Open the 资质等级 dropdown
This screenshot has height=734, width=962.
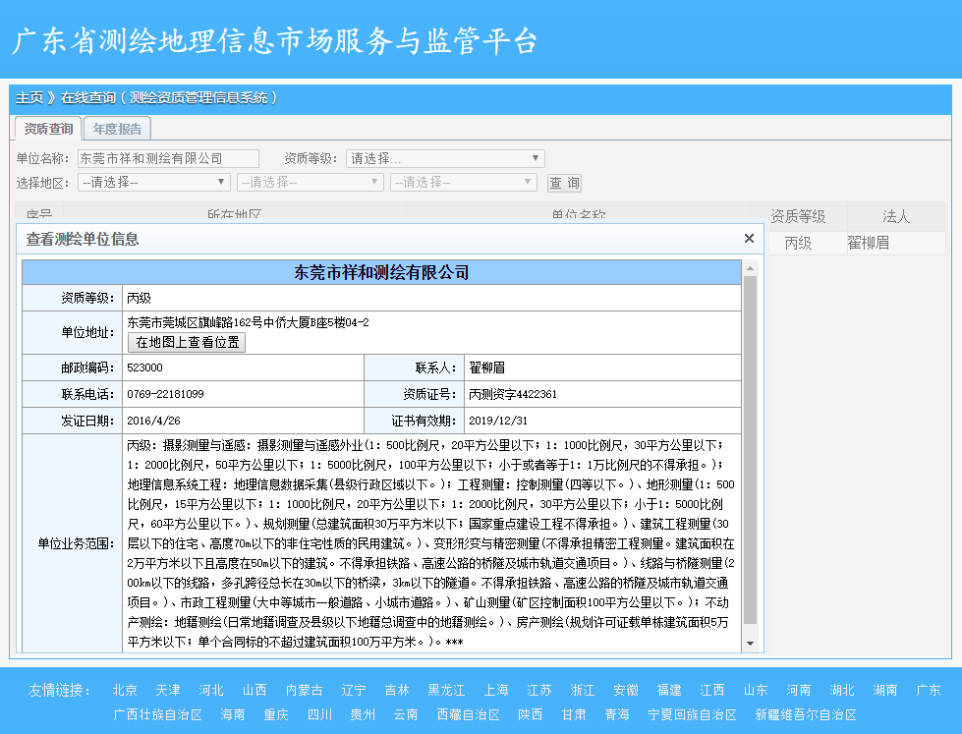pos(445,158)
